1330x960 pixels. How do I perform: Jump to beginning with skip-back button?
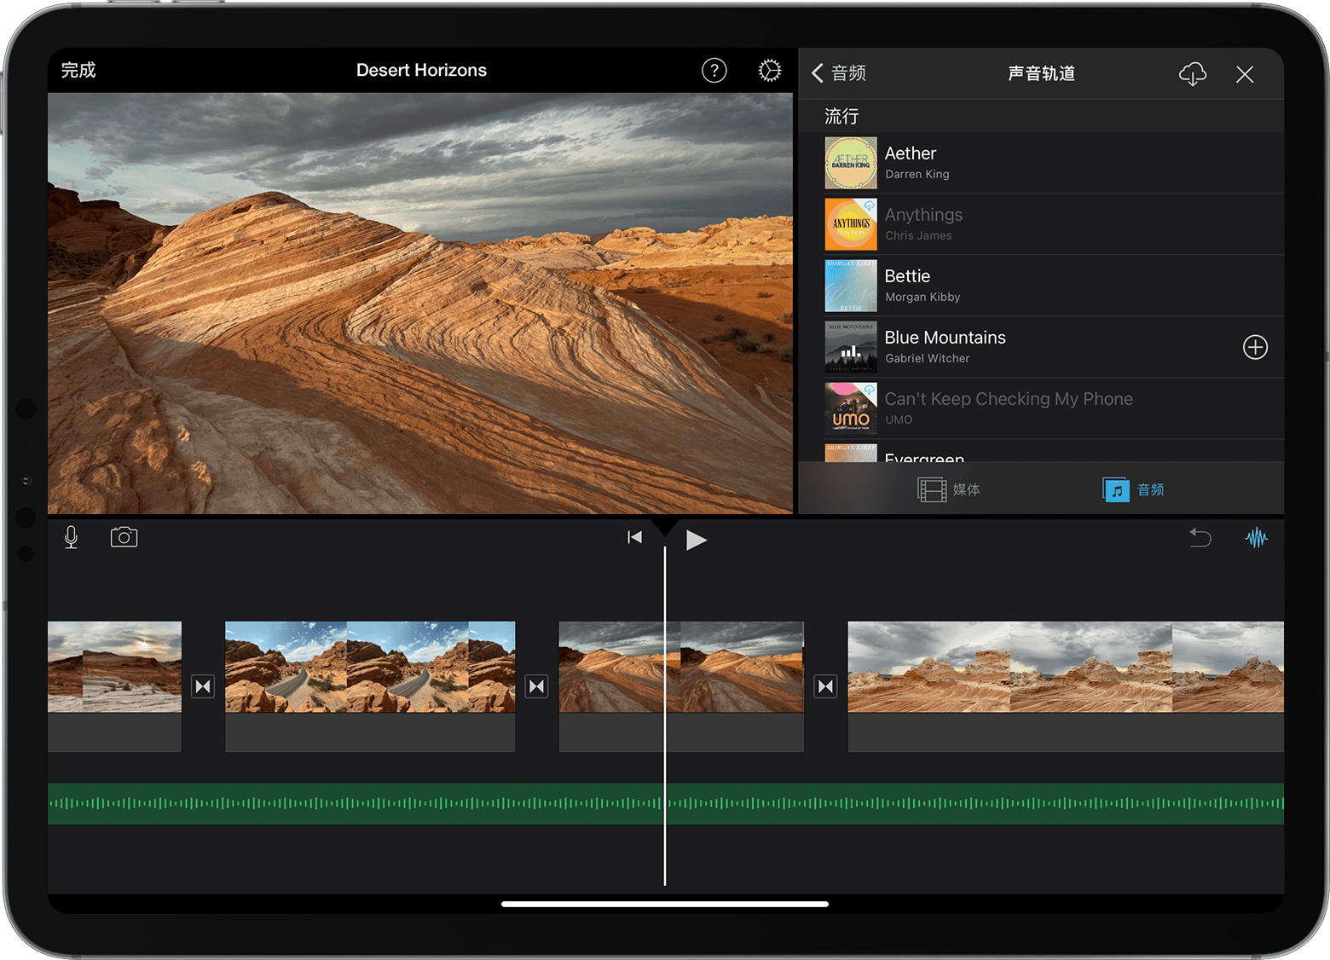[x=634, y=537]
